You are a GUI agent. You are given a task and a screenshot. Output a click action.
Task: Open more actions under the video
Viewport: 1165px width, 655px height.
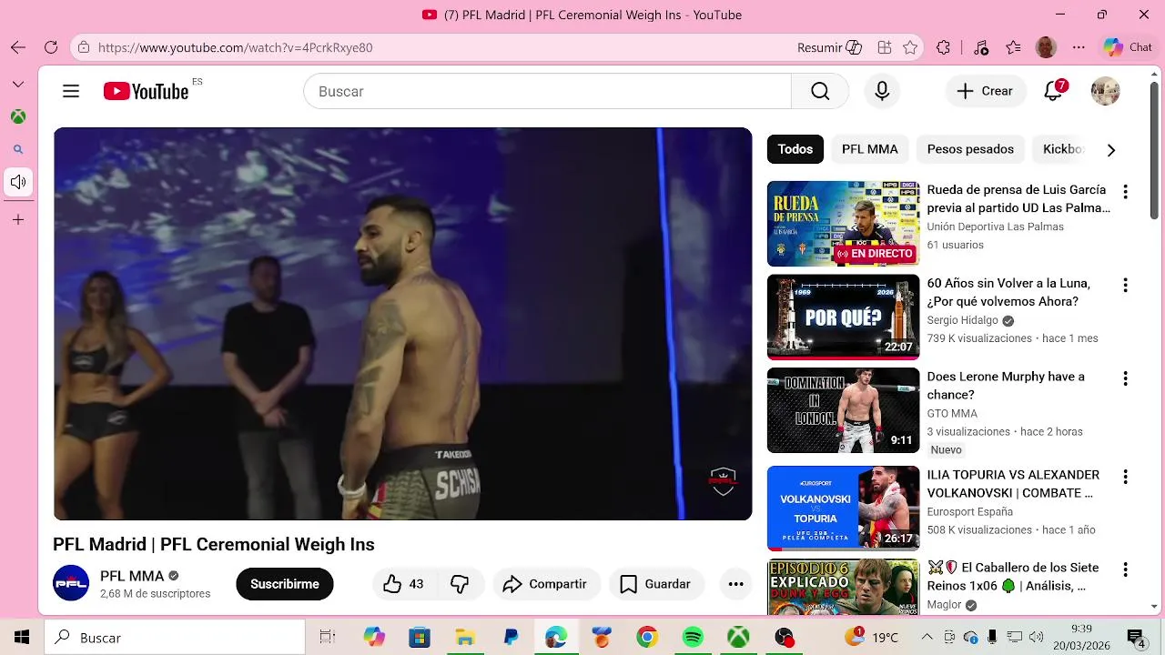tap(735, 584)
